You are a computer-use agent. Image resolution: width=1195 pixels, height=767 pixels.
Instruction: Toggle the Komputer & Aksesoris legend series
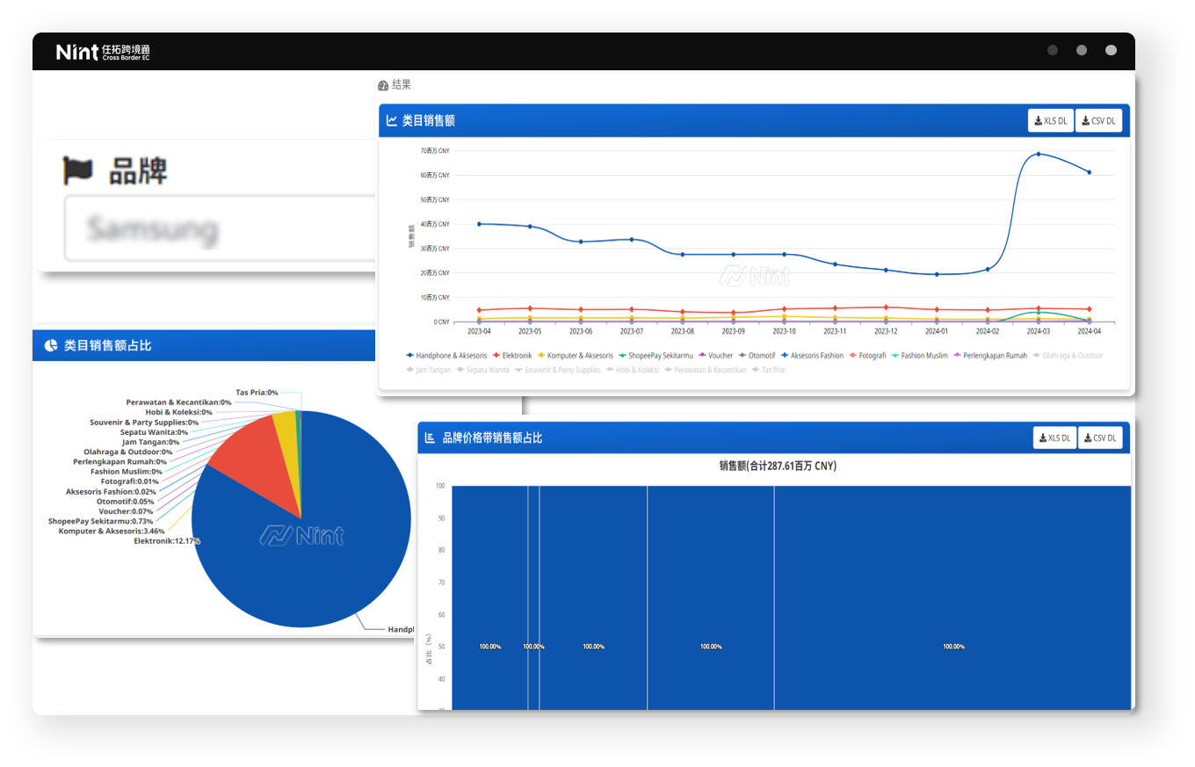click(575, 355)
